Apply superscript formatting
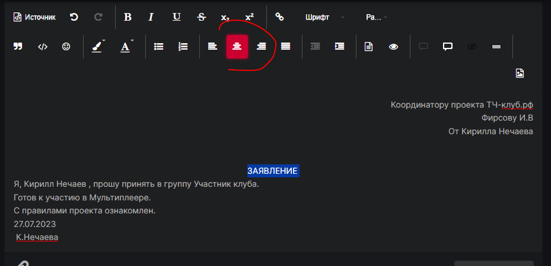 tap(250, 17)
